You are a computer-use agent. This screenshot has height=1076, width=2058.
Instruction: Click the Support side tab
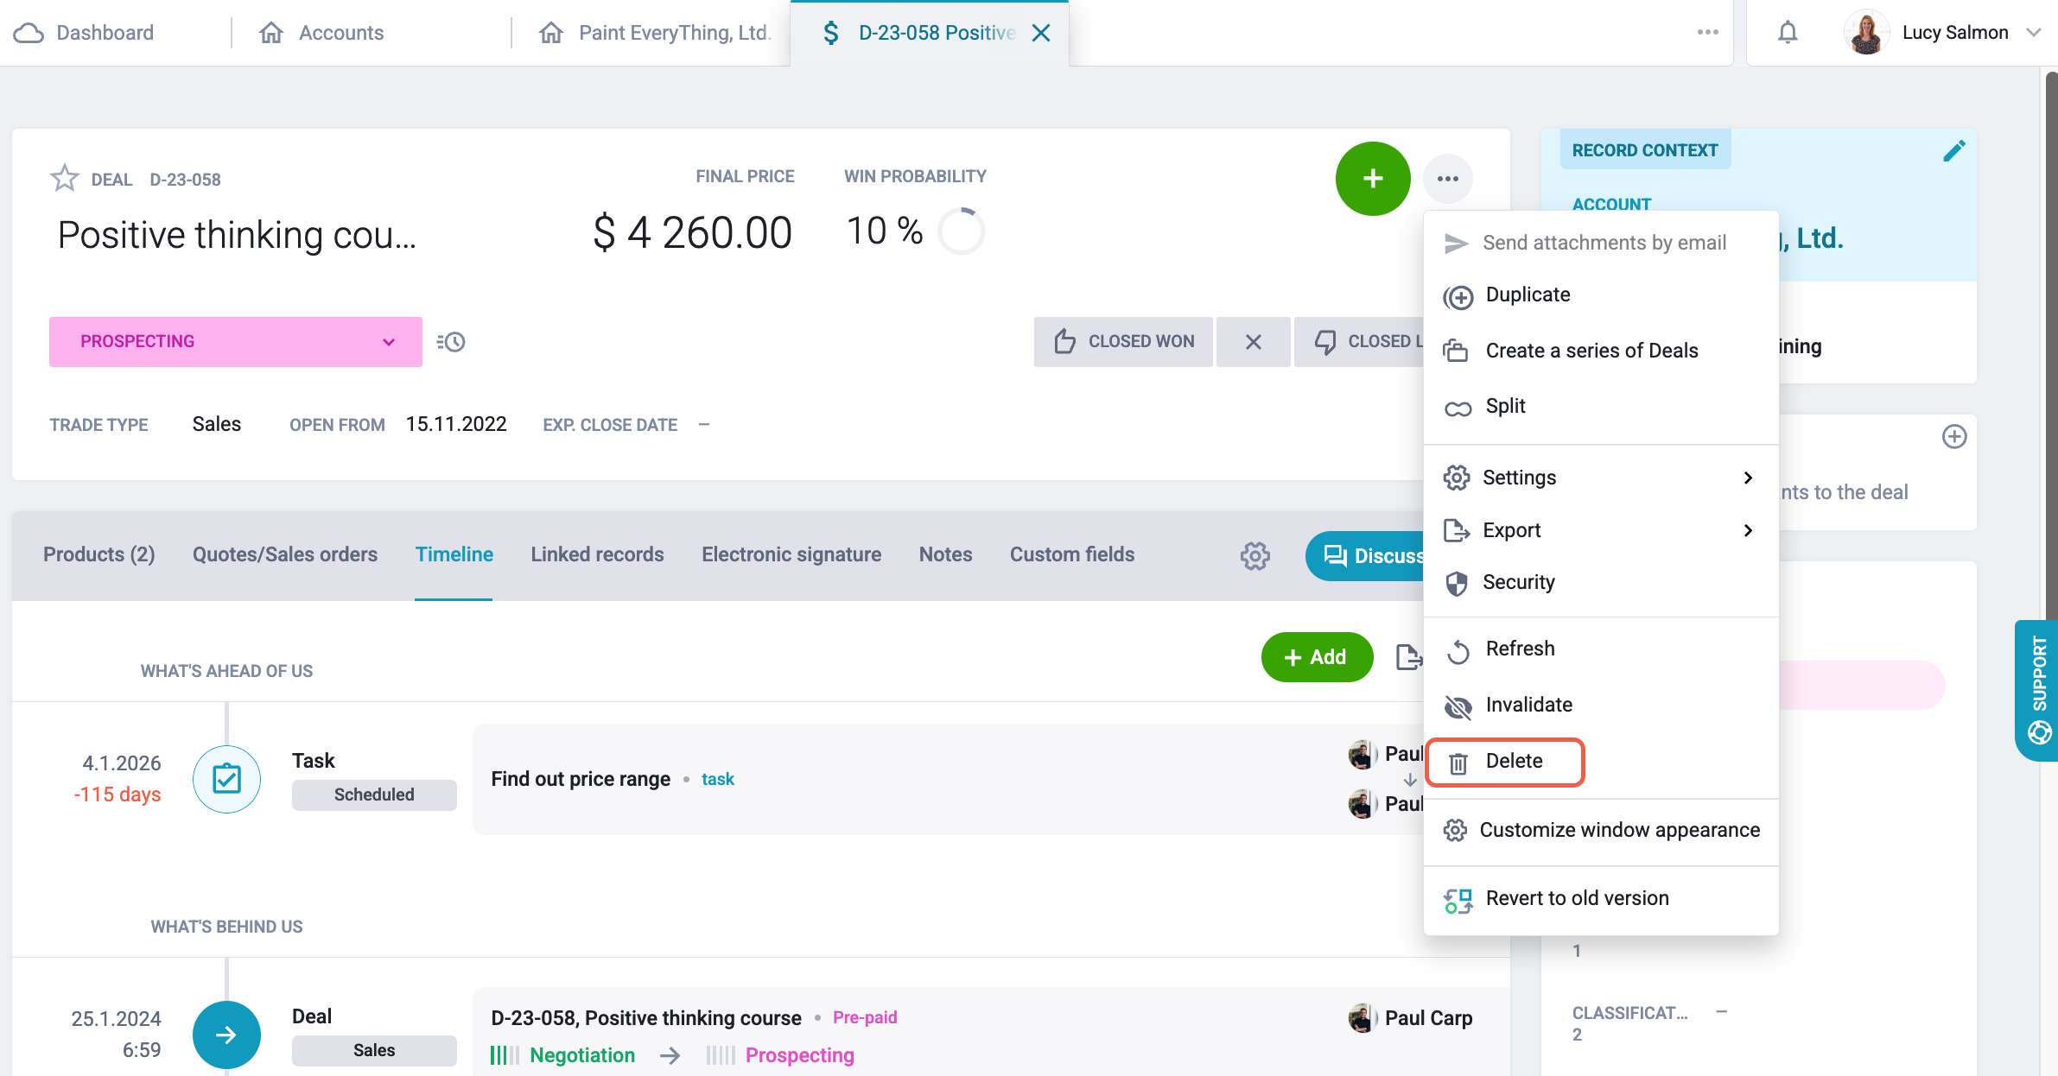pos(2038,690)
